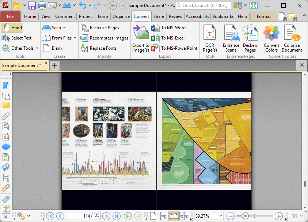Viewport: 308px width, 222px height.
Task: Export document To MS-Excel
Action: point(168,38)
